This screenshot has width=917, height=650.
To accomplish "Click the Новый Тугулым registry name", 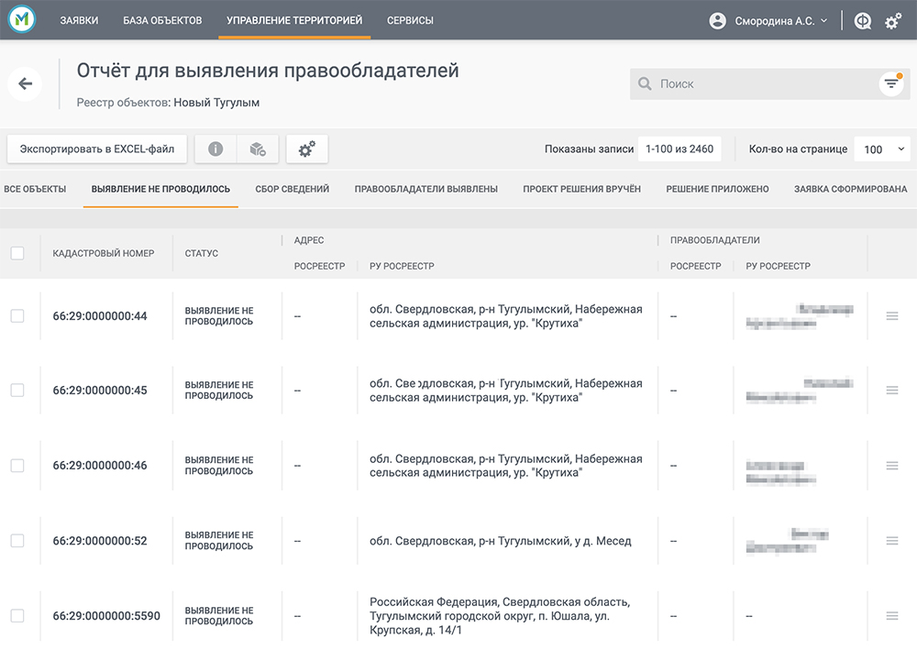I will pos(216,103).
